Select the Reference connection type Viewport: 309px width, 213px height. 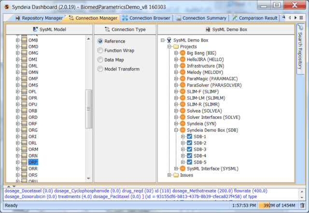coord(100,41)
